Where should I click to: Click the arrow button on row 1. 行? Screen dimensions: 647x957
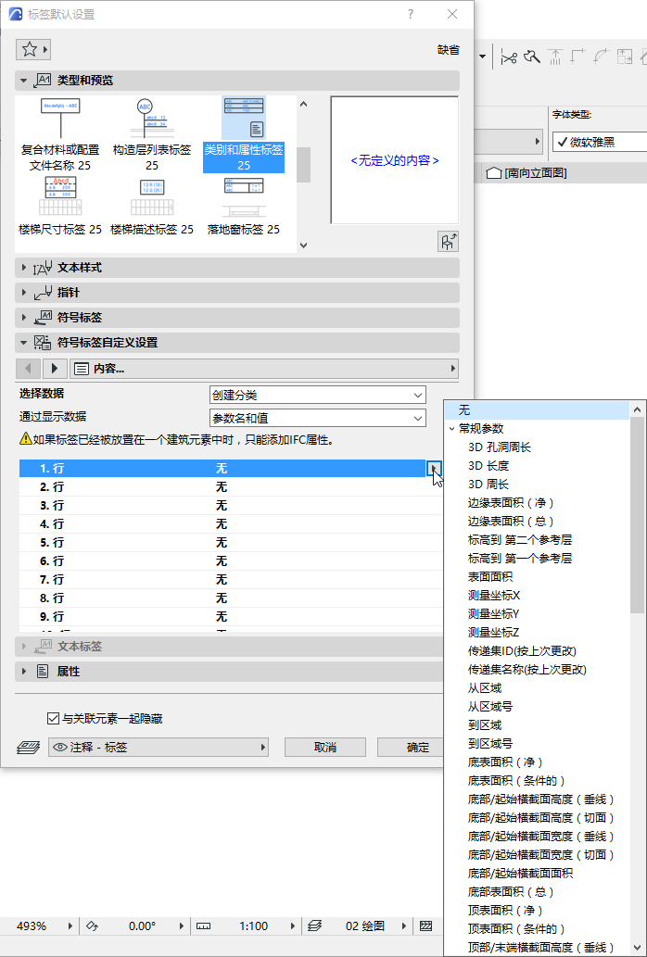(434, 468)
